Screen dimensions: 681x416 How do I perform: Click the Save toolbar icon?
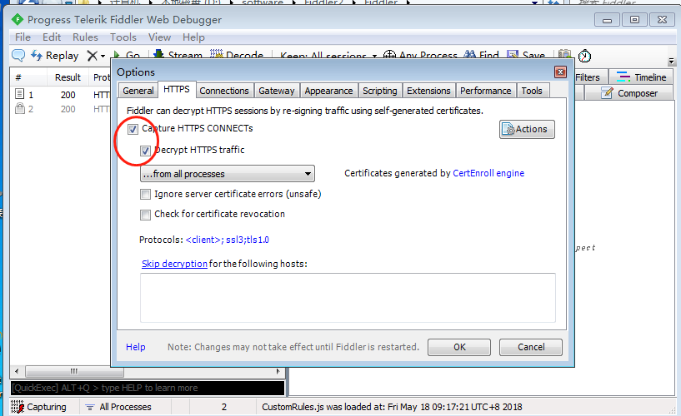(x=513, y=55)
